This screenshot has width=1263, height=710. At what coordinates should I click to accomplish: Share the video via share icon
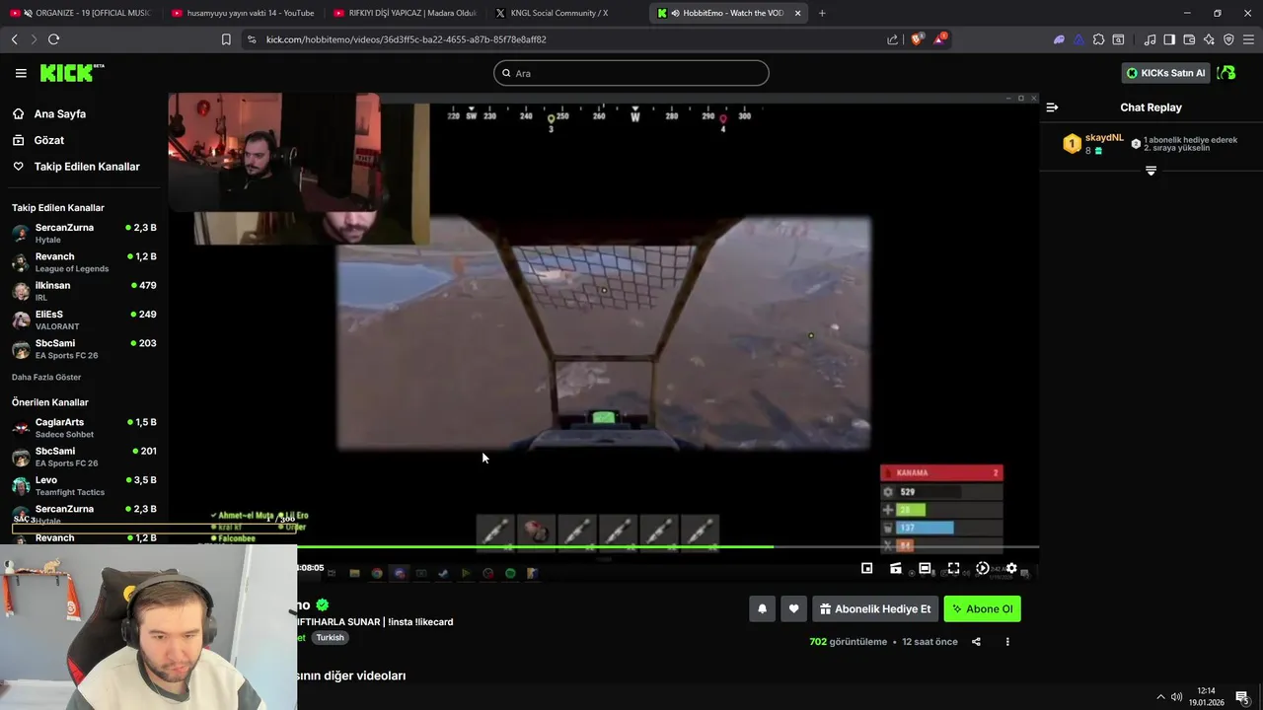[x=976, y=642]
